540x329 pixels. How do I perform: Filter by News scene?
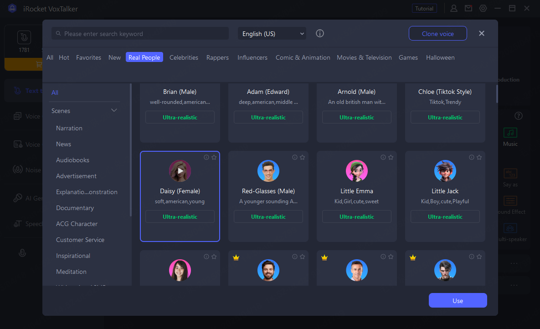63,144
